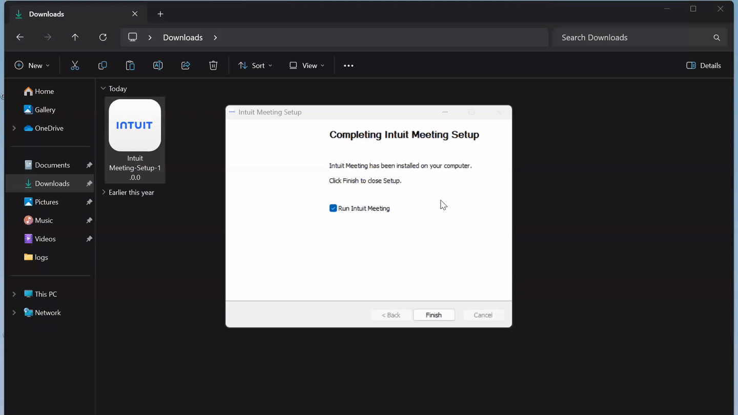Click the Cancel button in Setup
Screen dimensions: 738x415
[x=483, y=315]
